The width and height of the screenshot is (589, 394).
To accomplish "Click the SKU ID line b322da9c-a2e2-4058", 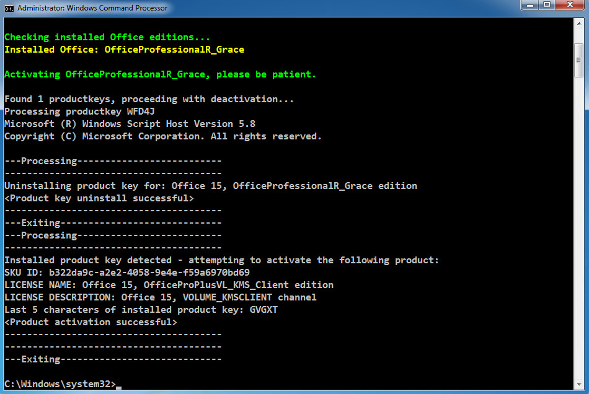I will [127, 273].
